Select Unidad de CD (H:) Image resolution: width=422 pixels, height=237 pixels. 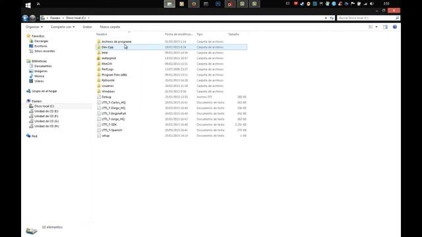46,126
